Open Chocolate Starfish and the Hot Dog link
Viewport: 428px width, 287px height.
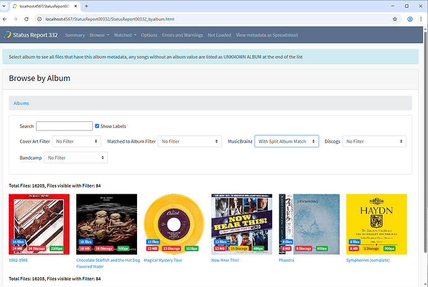(x=108, y=263)
